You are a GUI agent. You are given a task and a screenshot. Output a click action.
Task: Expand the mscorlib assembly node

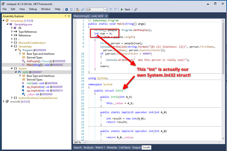tap(3, 102)
